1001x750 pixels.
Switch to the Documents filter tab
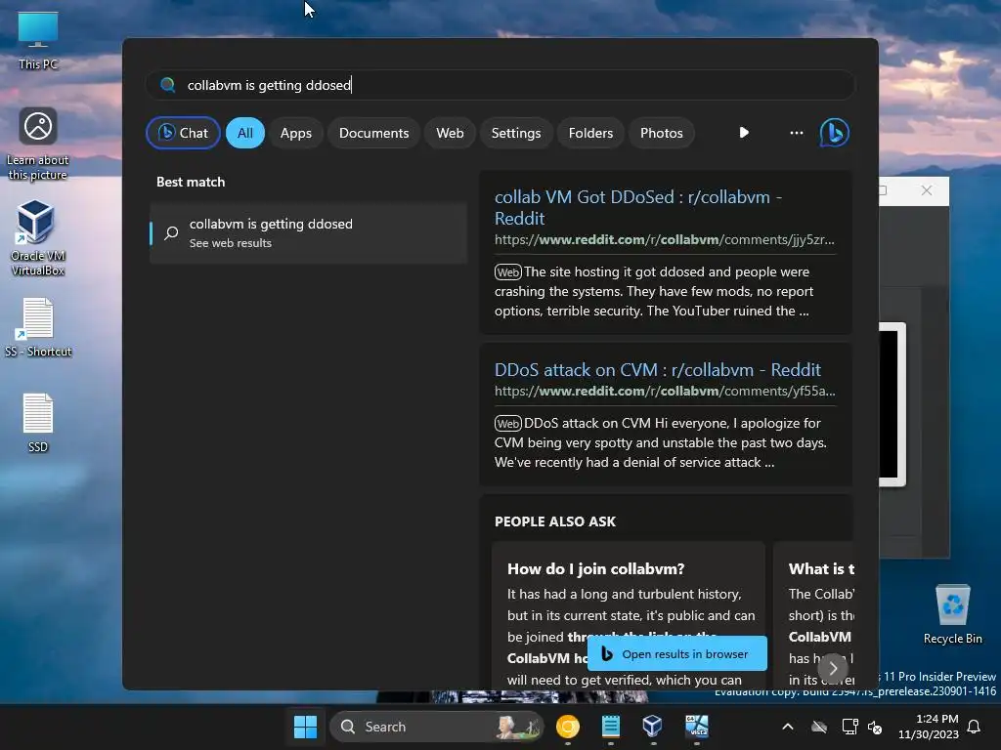click(x=373, y=133)
